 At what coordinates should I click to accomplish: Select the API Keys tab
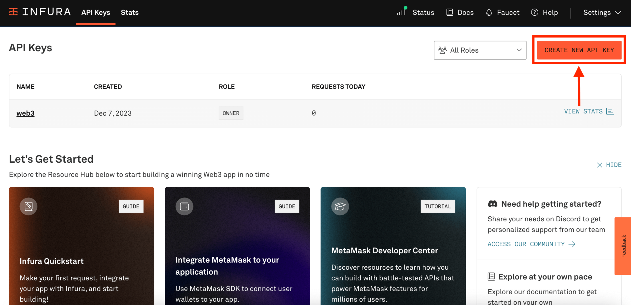(x=96, y=12)
